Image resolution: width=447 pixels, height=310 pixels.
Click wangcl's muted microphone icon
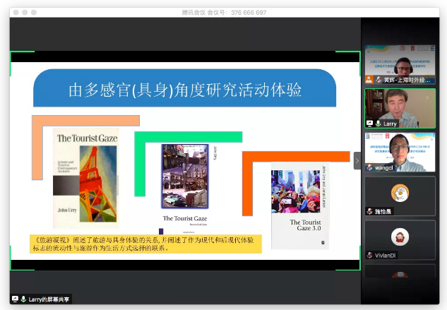pos(369,168)
